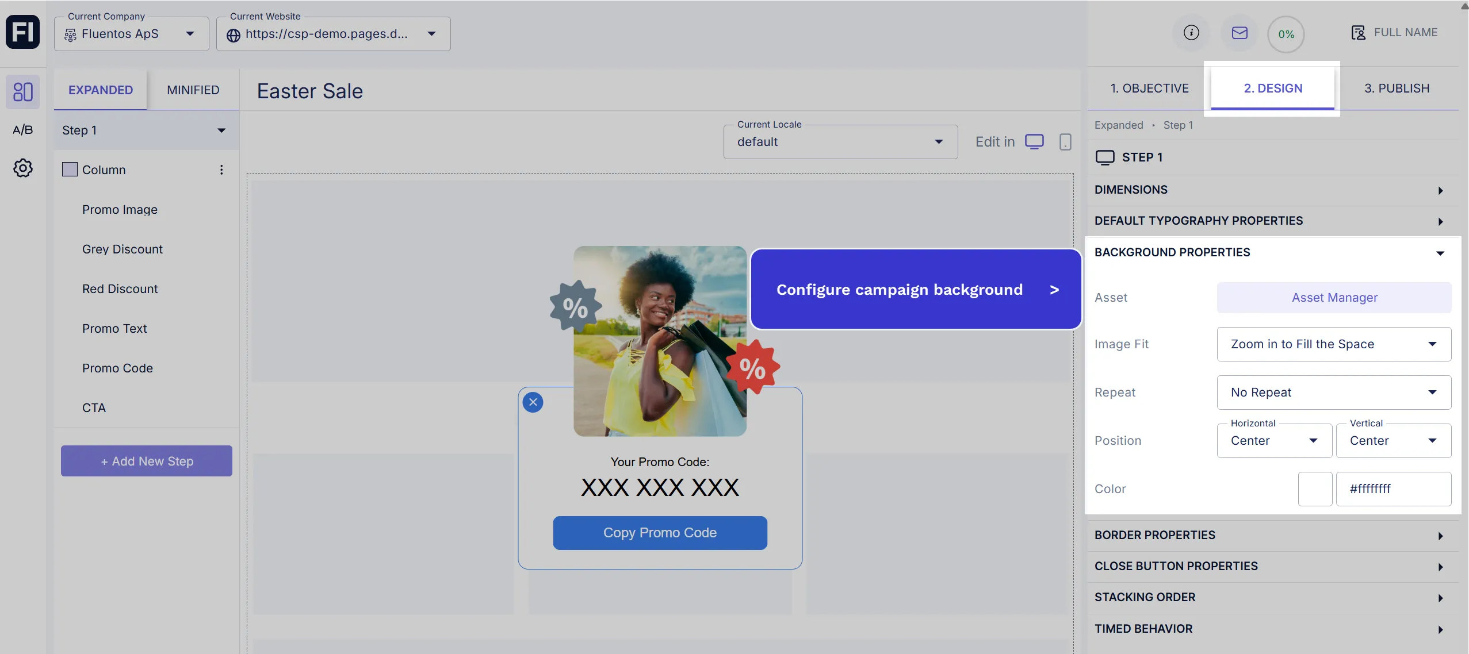Open the Vertical position dropdown
This screenshot has height=654, width=1469.
click(x=1394, y=441)
